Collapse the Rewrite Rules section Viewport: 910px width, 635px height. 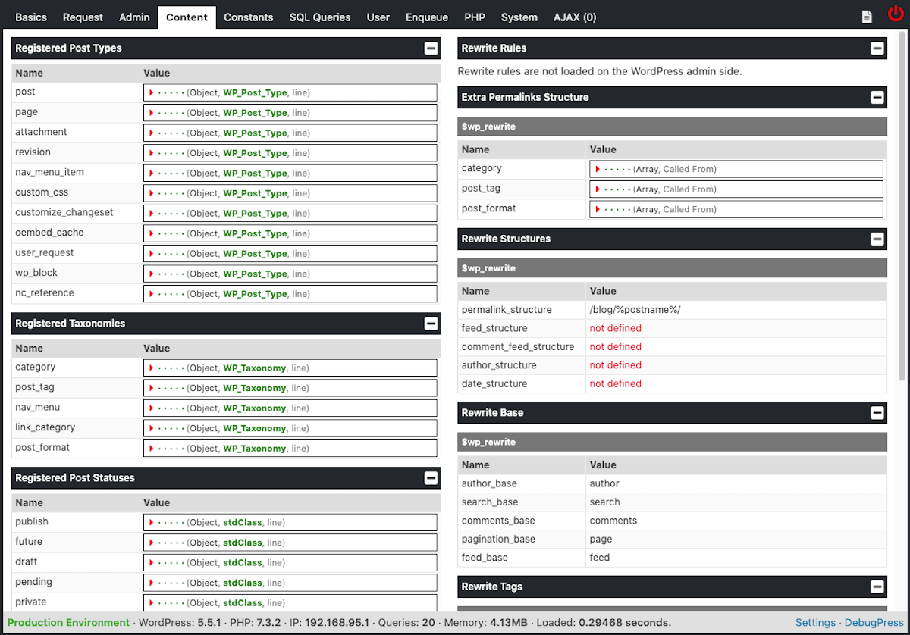point(877,48)
